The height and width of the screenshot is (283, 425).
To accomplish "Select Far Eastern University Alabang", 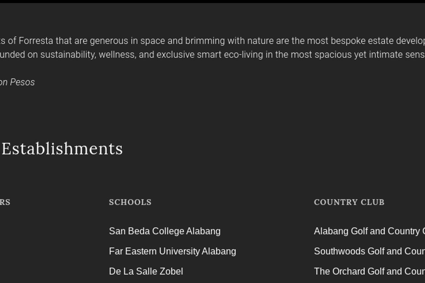I will coord(173,251).
